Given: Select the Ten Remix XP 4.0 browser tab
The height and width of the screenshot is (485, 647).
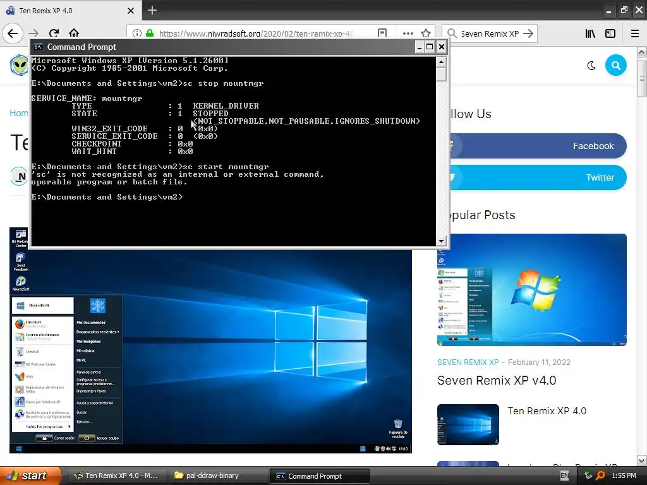Looking at the screenshot, I should (x=70, y=11).
